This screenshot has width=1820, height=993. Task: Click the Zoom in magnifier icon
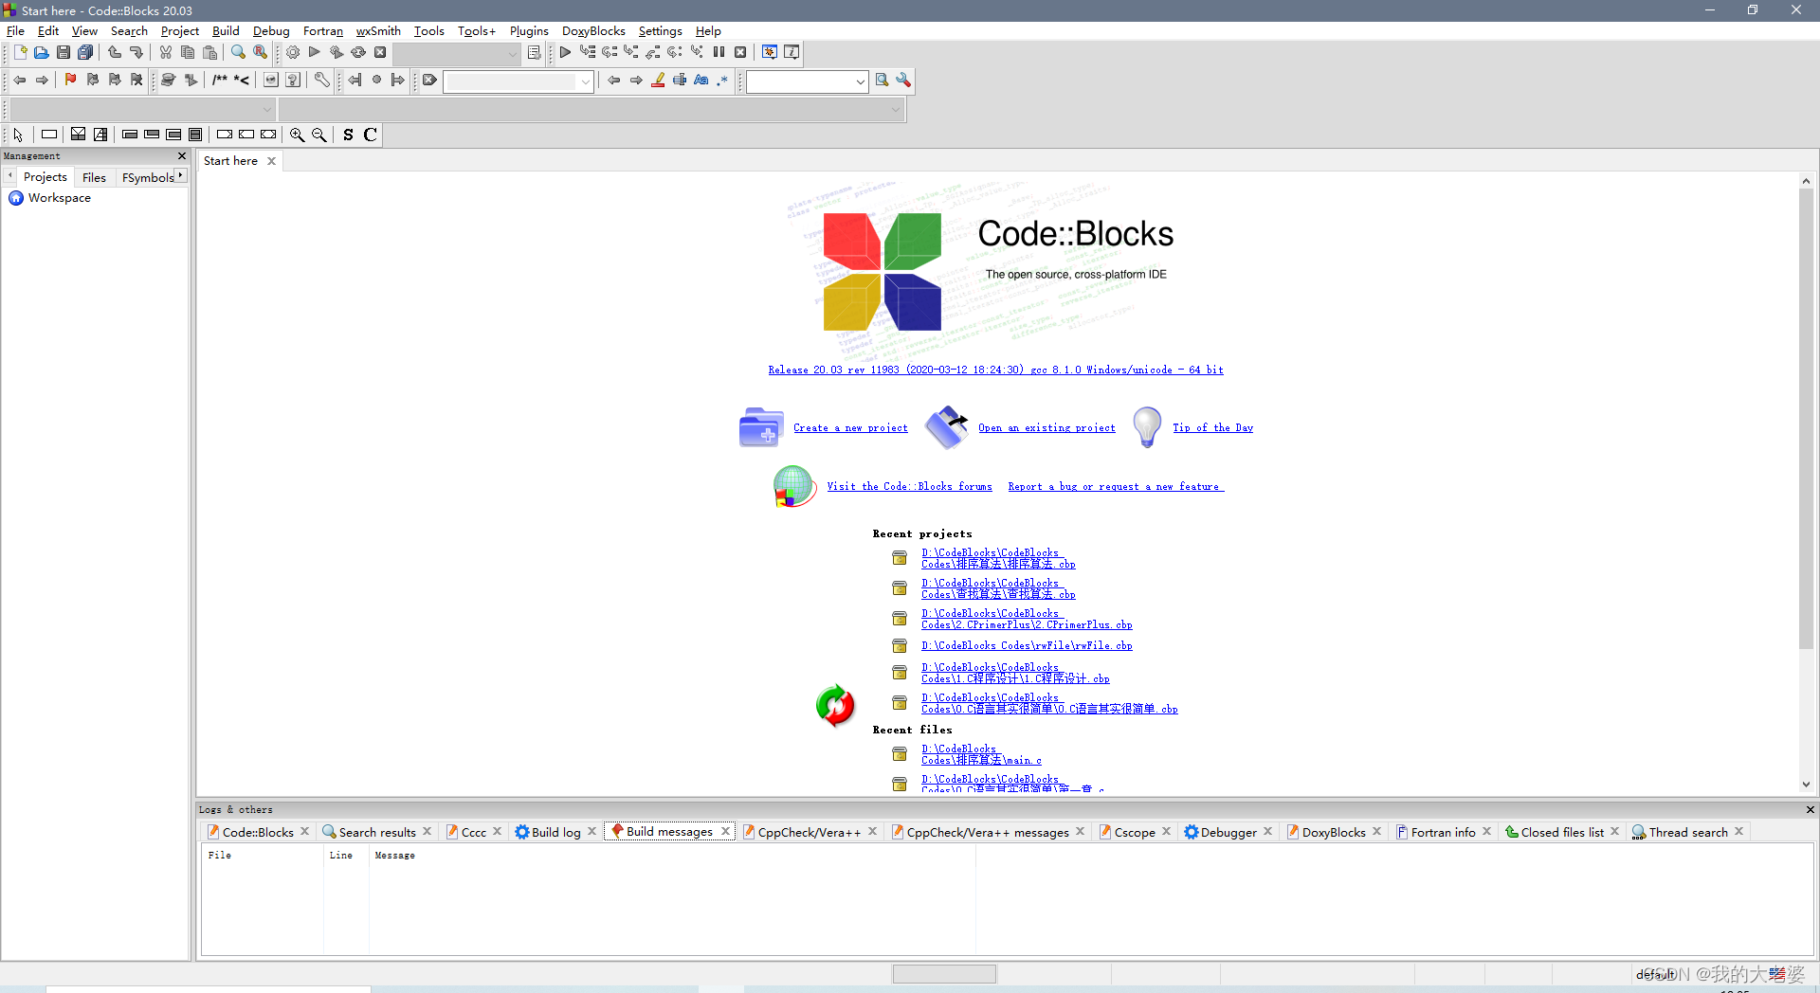click(298, 135)
